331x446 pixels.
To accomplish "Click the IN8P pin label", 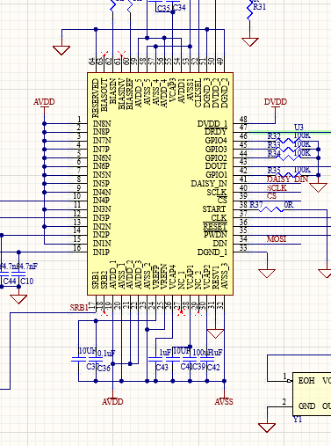I will click(101, 132).
